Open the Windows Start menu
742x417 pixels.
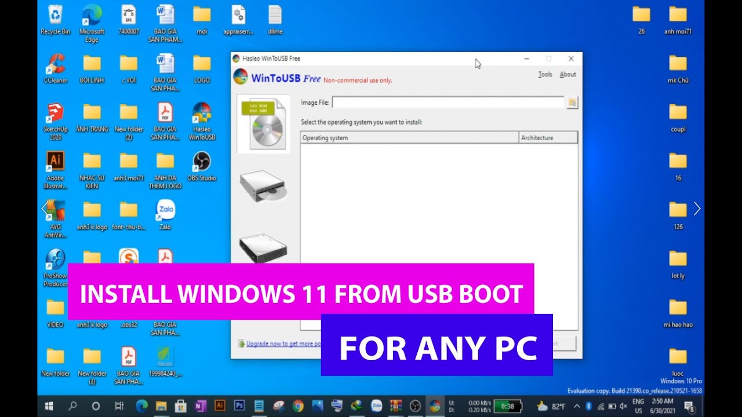click(x=49, y=406)
